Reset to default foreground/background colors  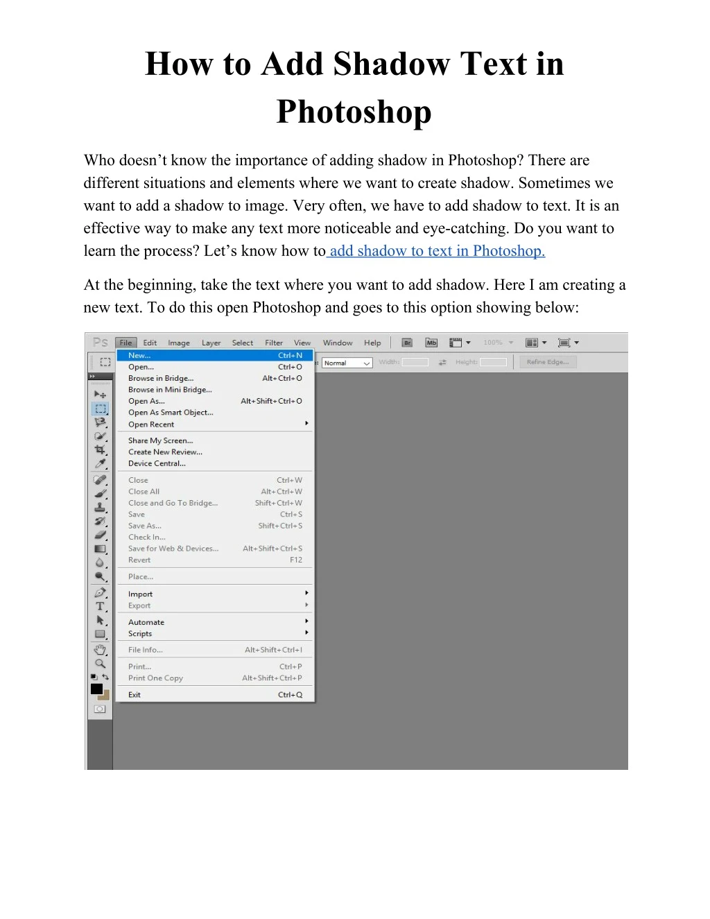tap(94, 677)
